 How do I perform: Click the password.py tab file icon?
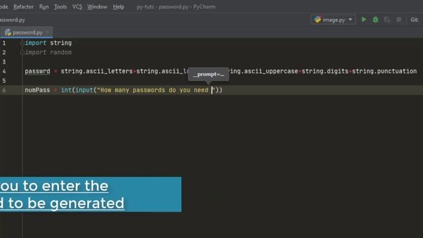coord(8,32)
